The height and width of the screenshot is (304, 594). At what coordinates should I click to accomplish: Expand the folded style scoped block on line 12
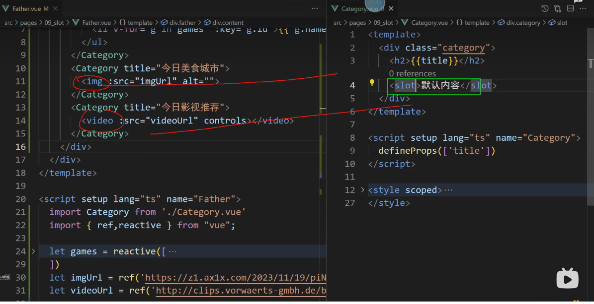[x=362, y=190]
